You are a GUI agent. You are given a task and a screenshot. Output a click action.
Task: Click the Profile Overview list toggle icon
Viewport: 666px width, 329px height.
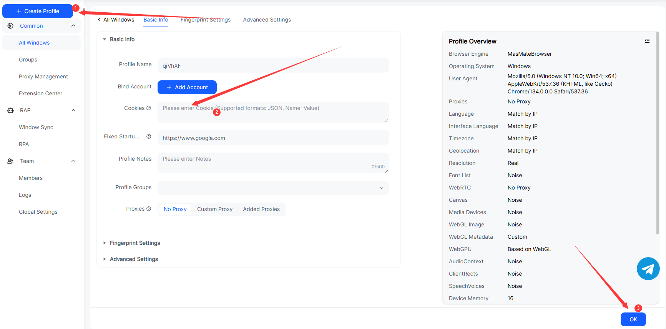click(647, 41)
